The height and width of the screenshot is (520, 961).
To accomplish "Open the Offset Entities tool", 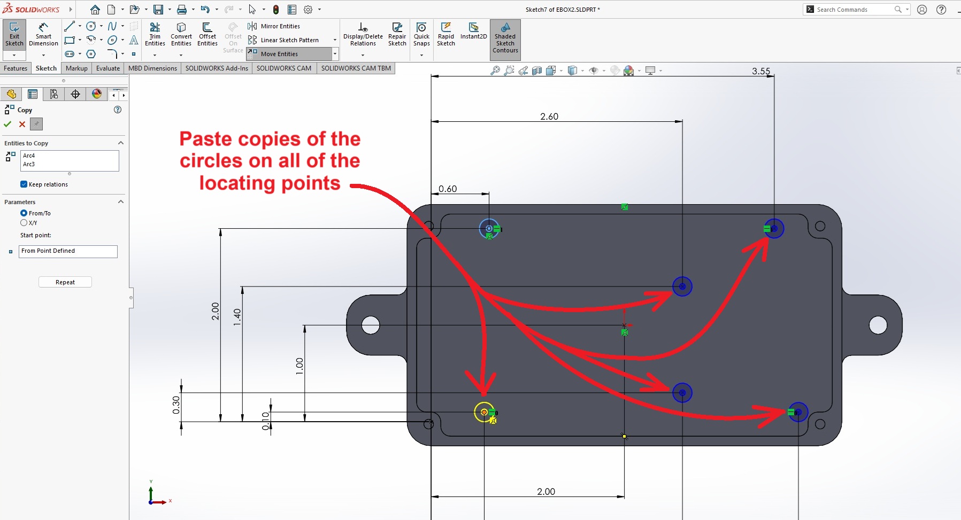I will 207,34.
